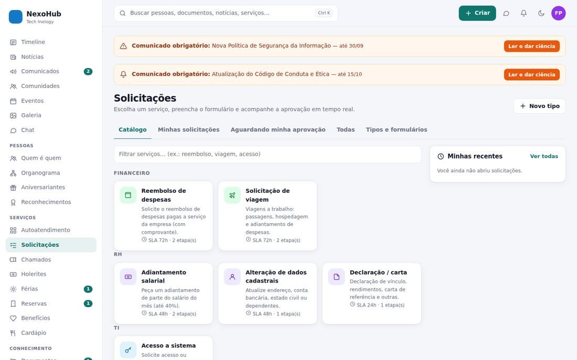Open the Galeria sidebar item
Image resolution: width=577 pixels, height=360 pixels.
pyautogui.click(x=51, y=115)
